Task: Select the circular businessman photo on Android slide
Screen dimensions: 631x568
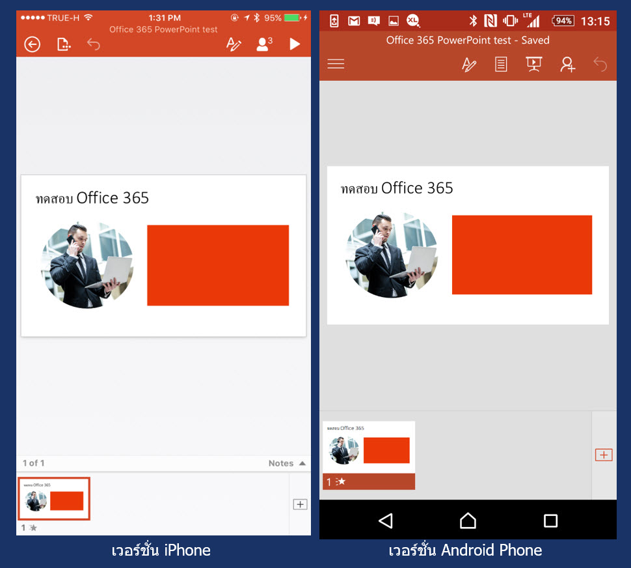Action: tap(392, 255)
